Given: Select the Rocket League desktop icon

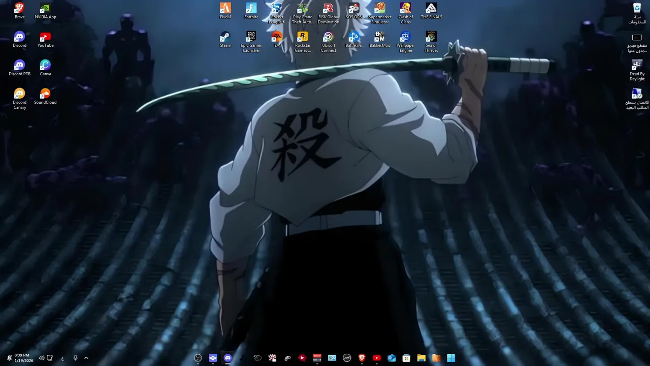Looking at the screenshot, I should 277,14.
